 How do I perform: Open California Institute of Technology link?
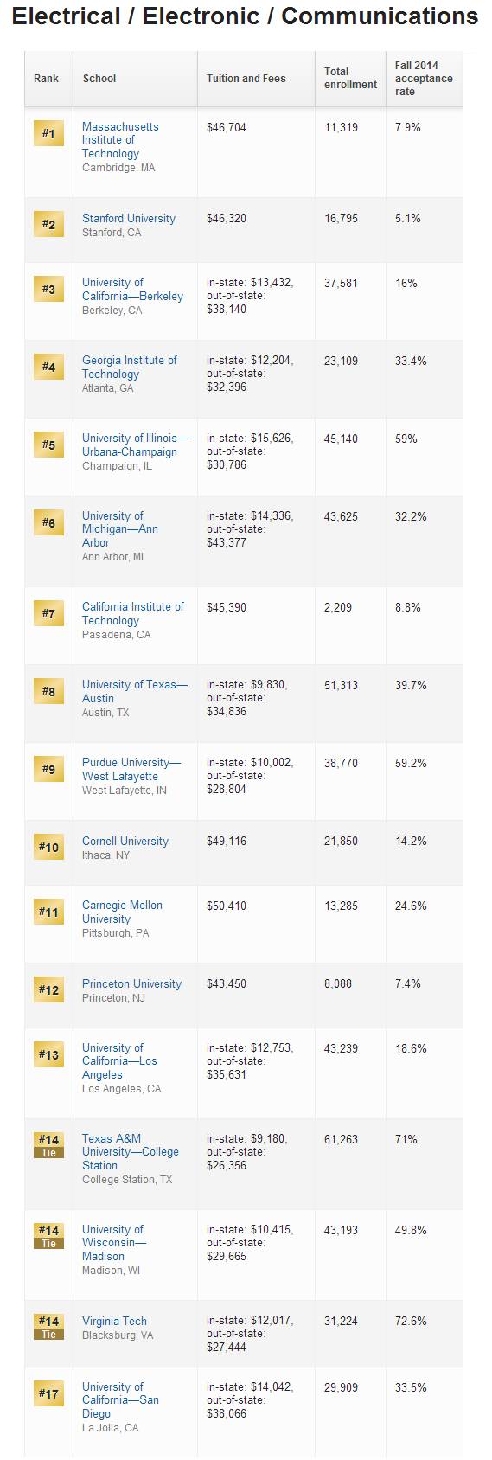[x=132, y=614]
